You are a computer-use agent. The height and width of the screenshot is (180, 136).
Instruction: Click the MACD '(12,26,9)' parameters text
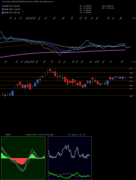pos(28,135)
